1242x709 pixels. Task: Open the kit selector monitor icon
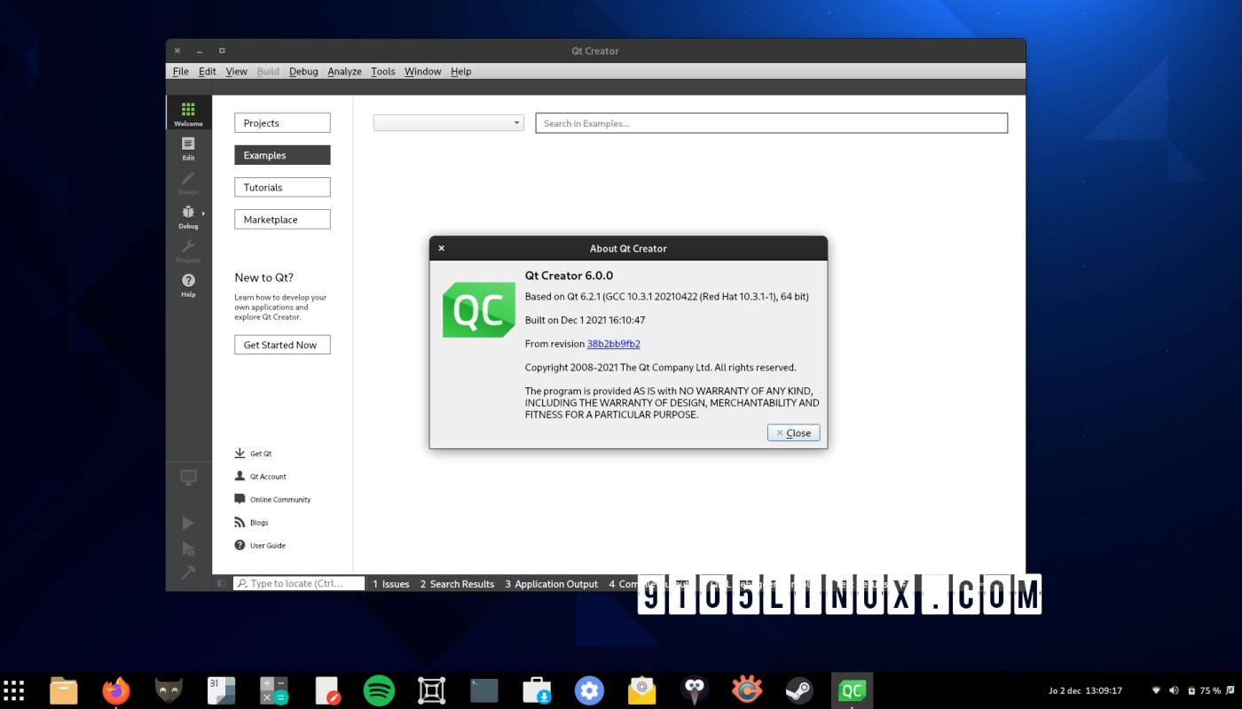click(x=188, y=478)
